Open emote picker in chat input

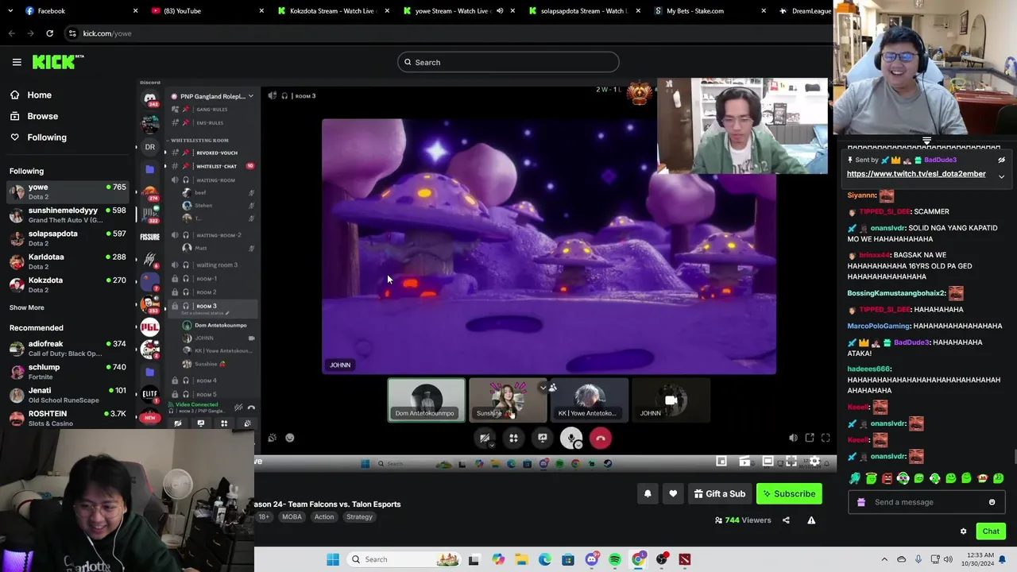tap(992, 502)
